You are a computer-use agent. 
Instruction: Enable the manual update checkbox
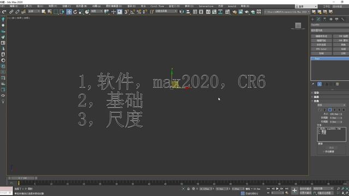tap(323, 151)
